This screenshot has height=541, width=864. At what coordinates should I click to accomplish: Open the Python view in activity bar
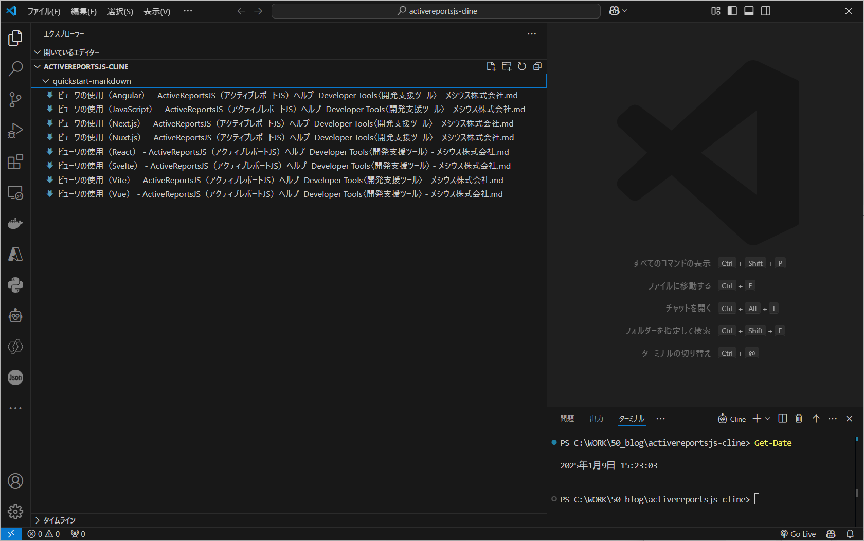(x=15, y=285)
